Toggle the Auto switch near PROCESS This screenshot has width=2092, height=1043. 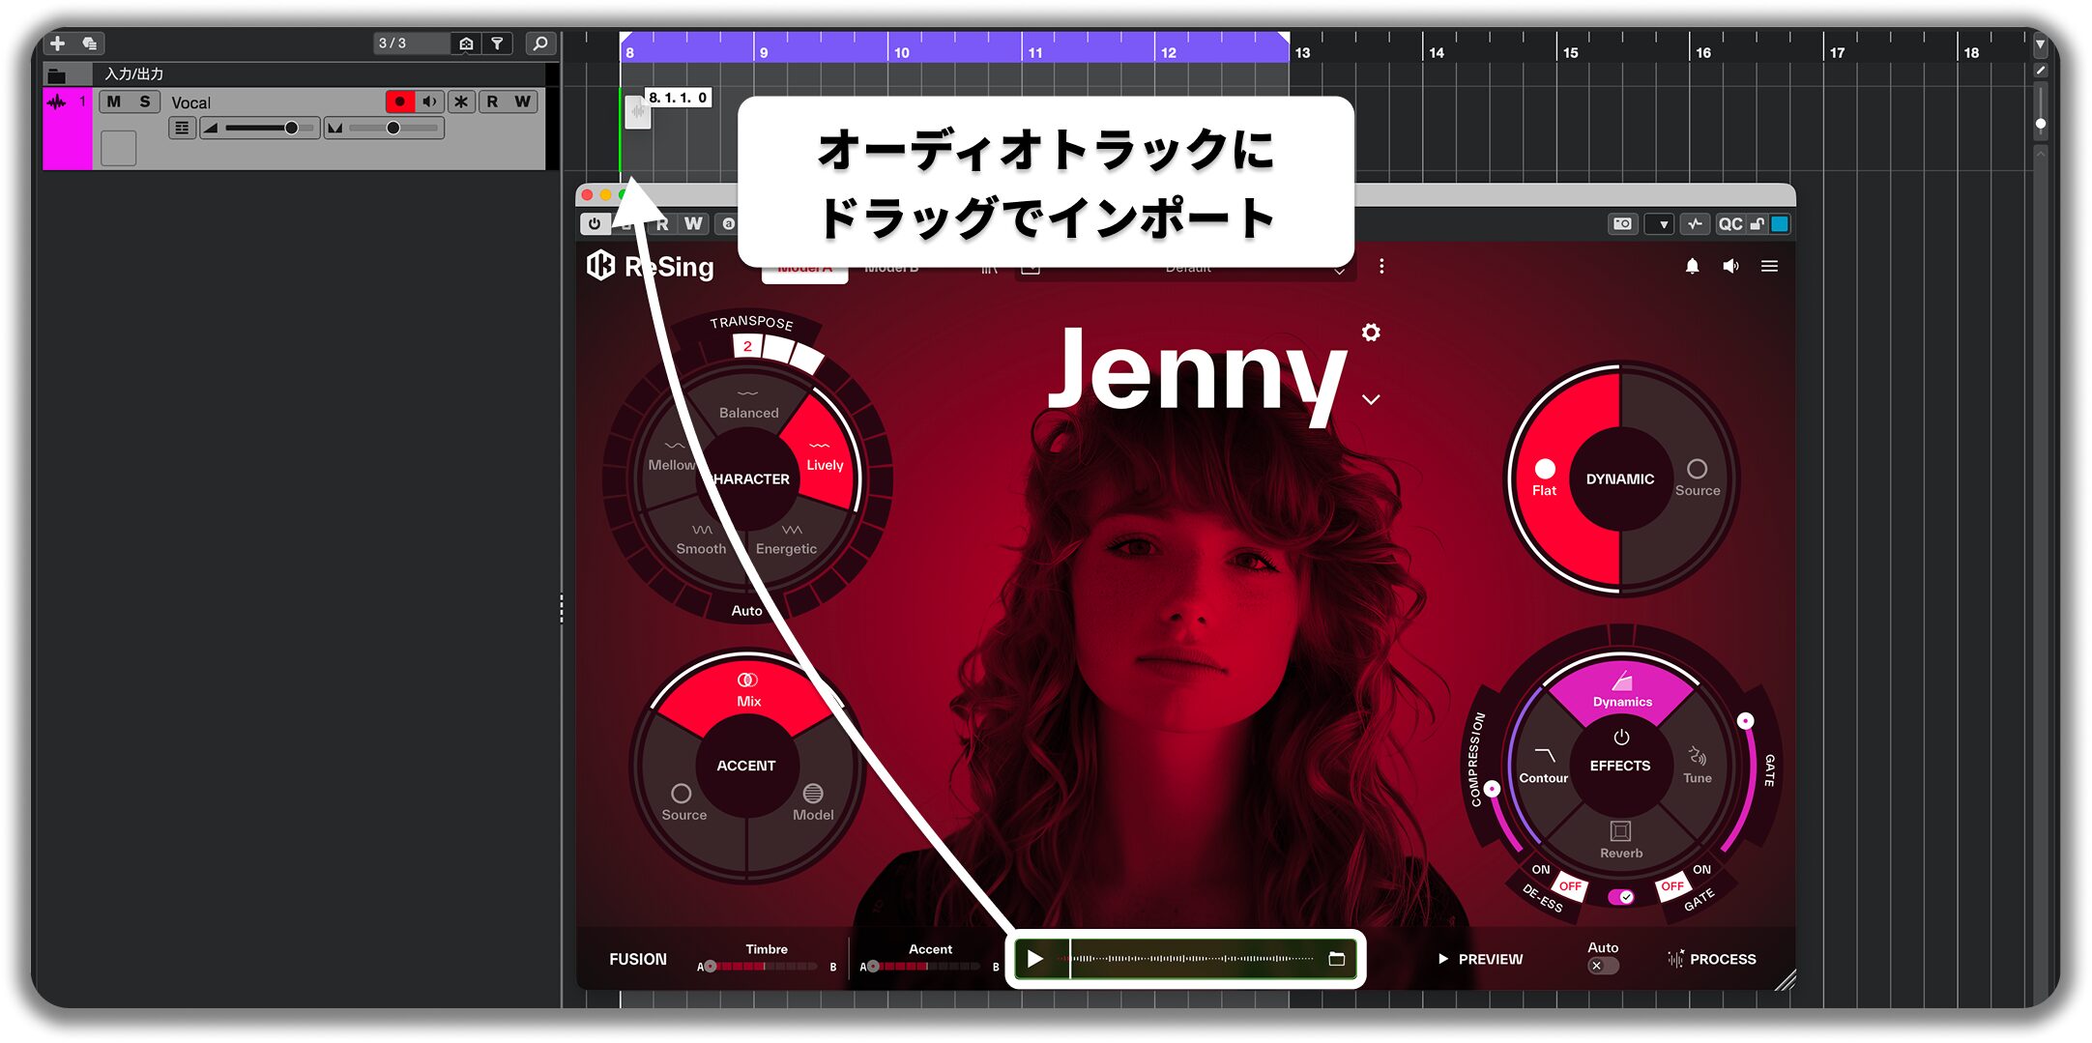point(1602,966)
